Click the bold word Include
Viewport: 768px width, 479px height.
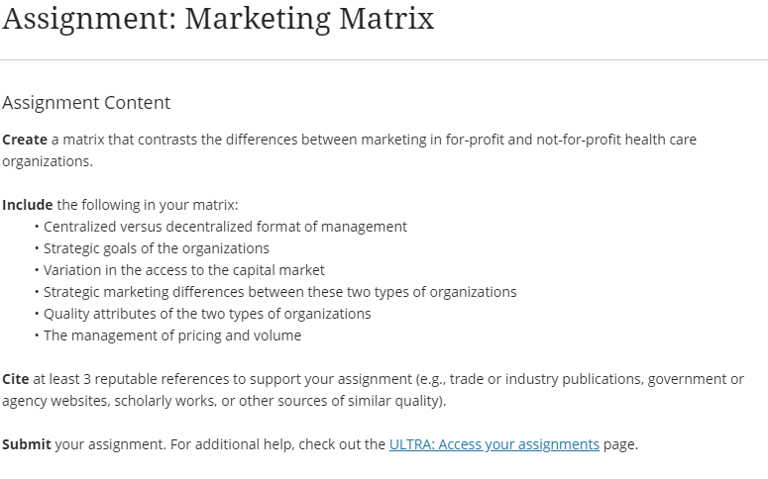pos(28,205)
